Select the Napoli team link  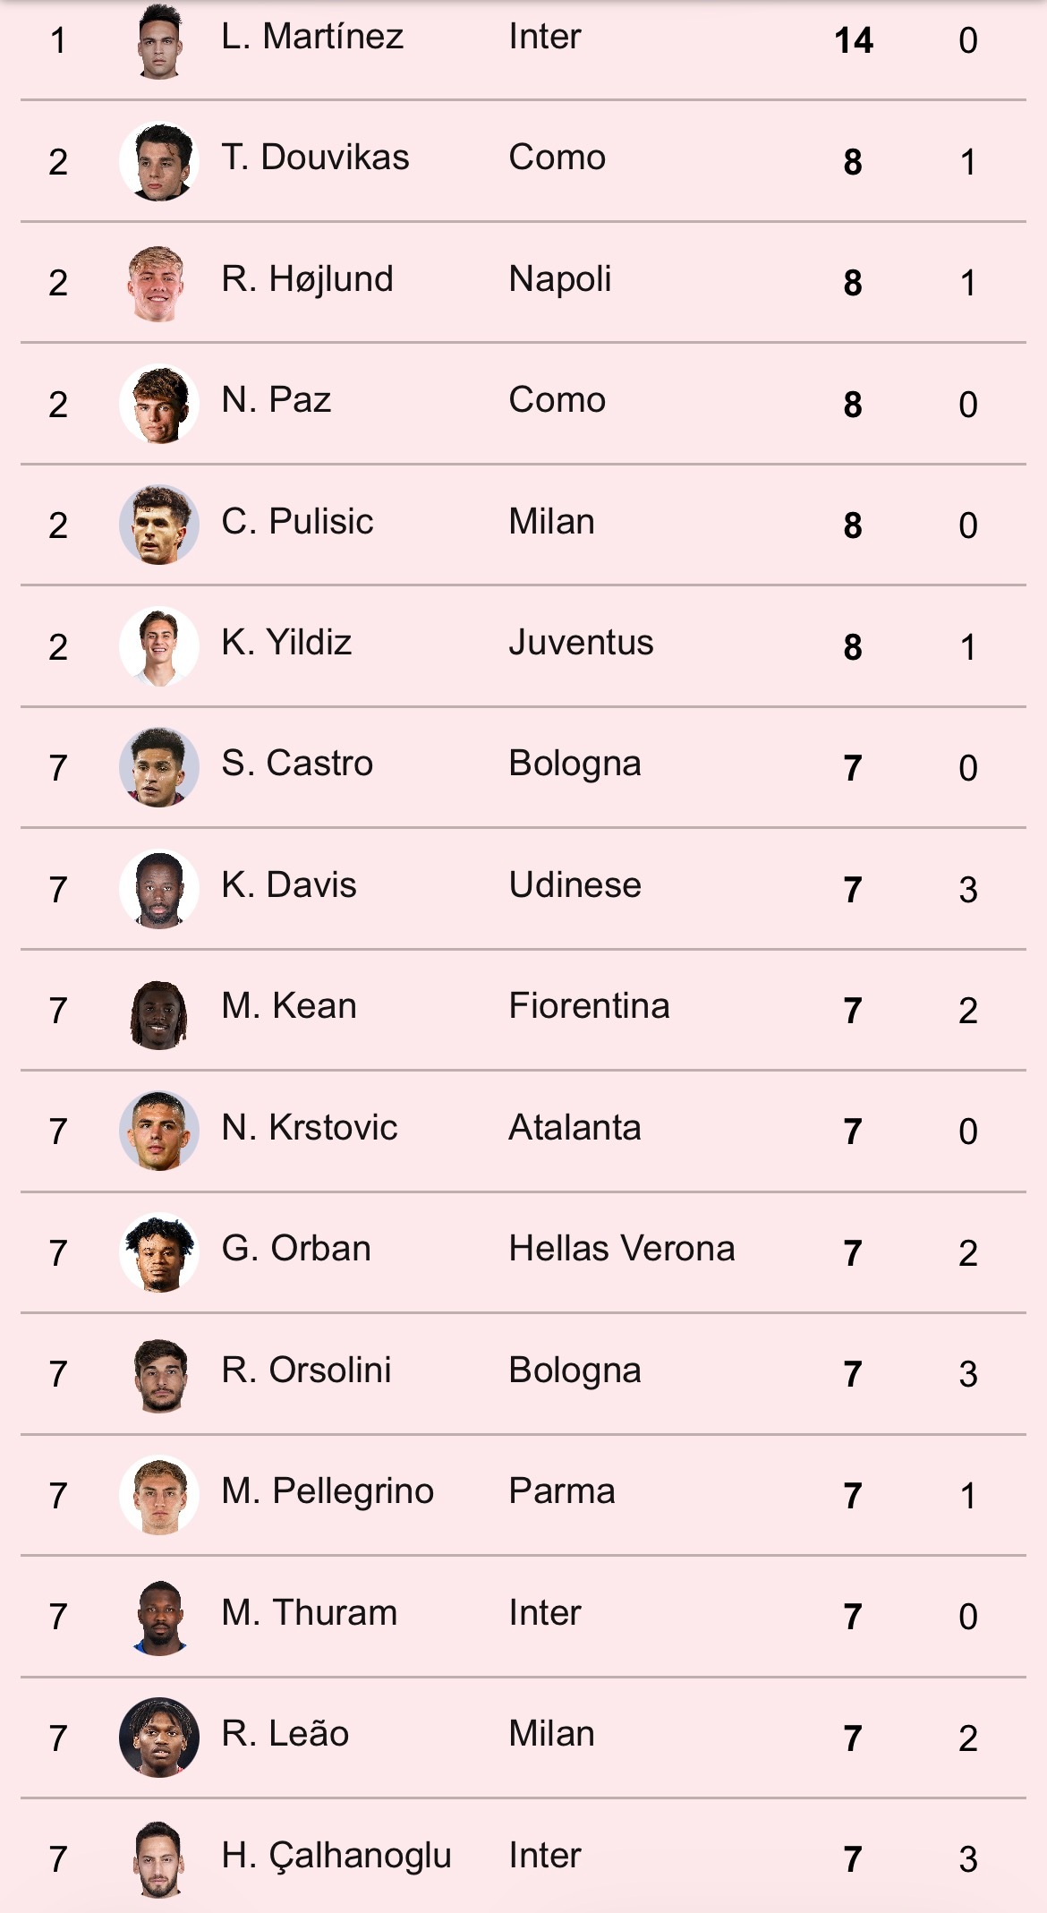click(560, 279)
